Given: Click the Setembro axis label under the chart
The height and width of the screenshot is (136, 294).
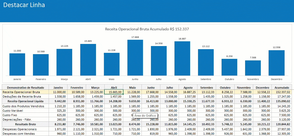Looking at the screenshot, I should (x=206, y=79).
